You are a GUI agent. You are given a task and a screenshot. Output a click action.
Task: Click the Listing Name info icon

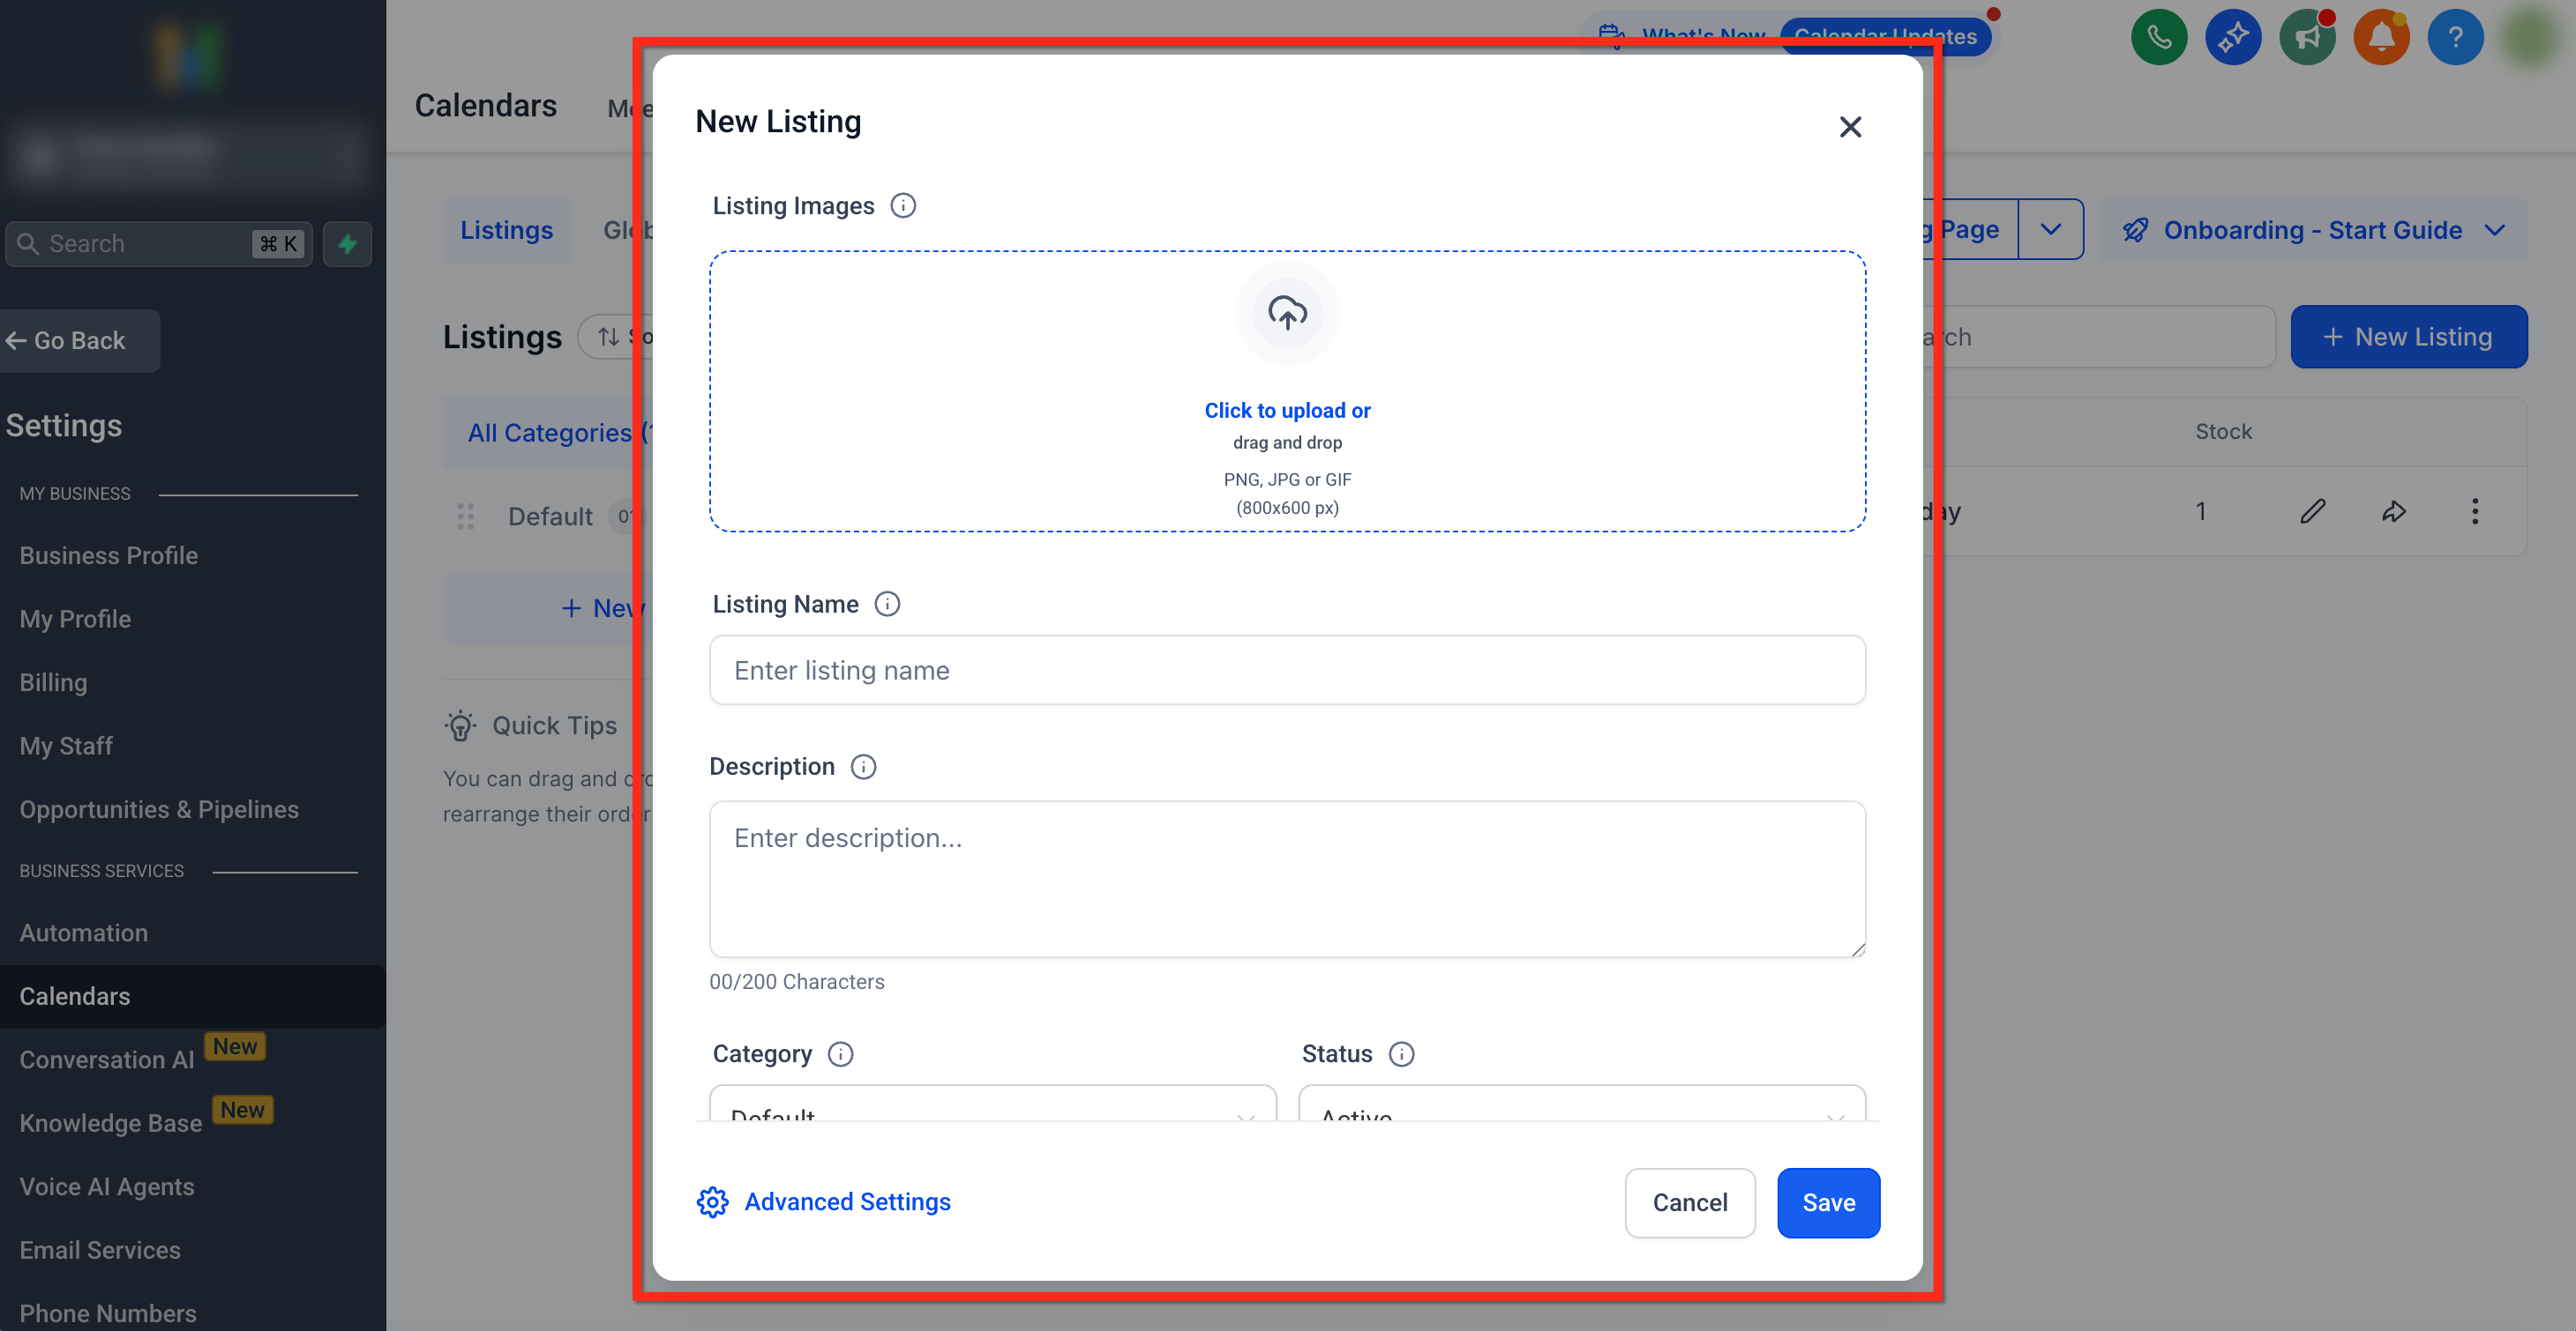tap(887, 604)
